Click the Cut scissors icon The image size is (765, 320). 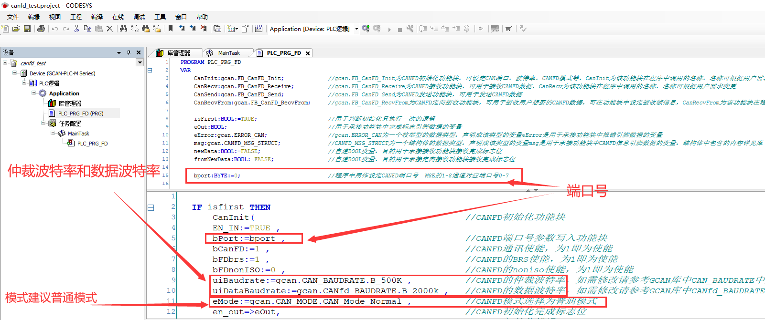[76, 29]
